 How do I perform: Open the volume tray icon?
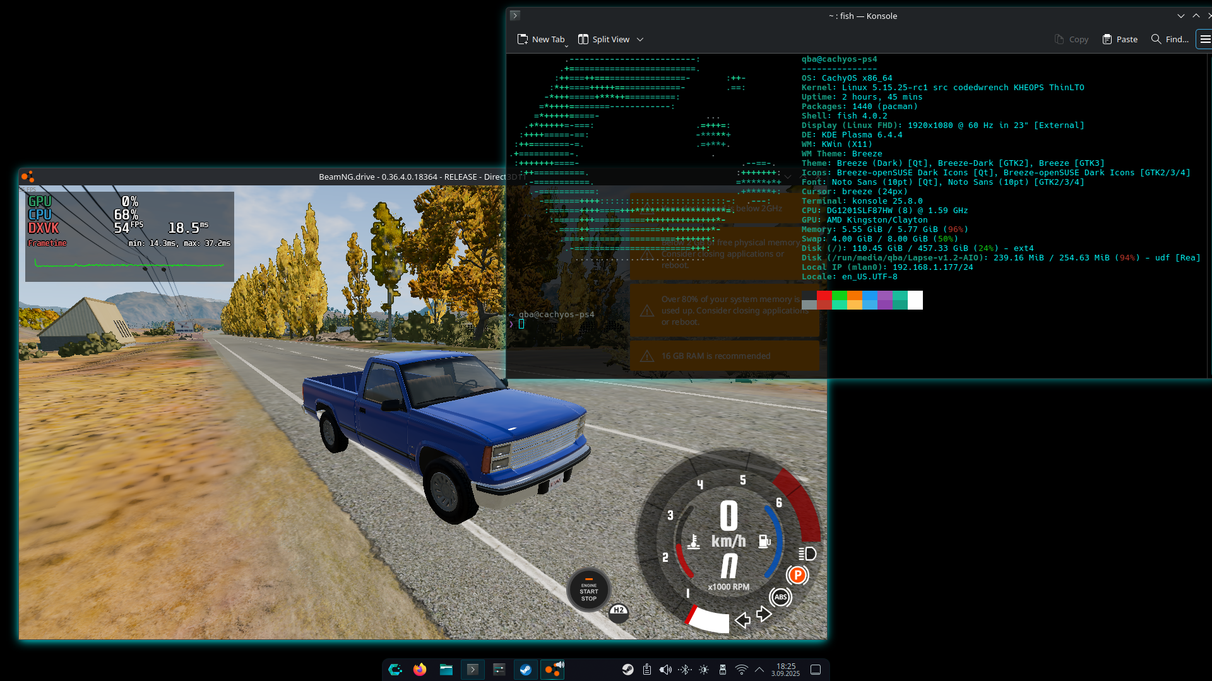tap(665, 670)
